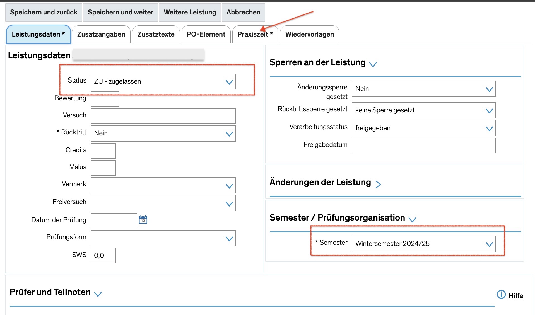
Task: Collapse Sperren an der Leistung section
Action: pyautogui.click(x=373, y=64)
